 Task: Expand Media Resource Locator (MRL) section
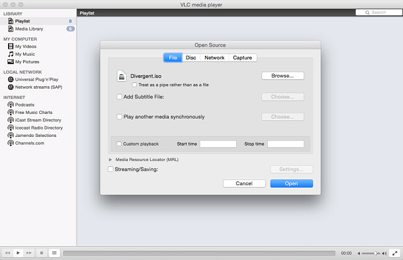[111, 159]
